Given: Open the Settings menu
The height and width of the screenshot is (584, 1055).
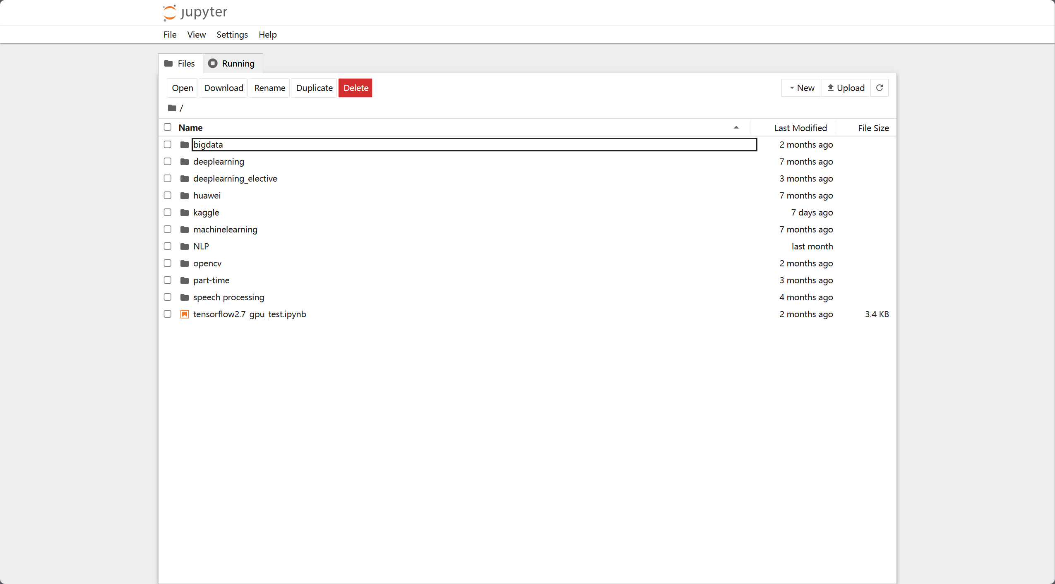Looking at the screenshot, I should point(232,35).
